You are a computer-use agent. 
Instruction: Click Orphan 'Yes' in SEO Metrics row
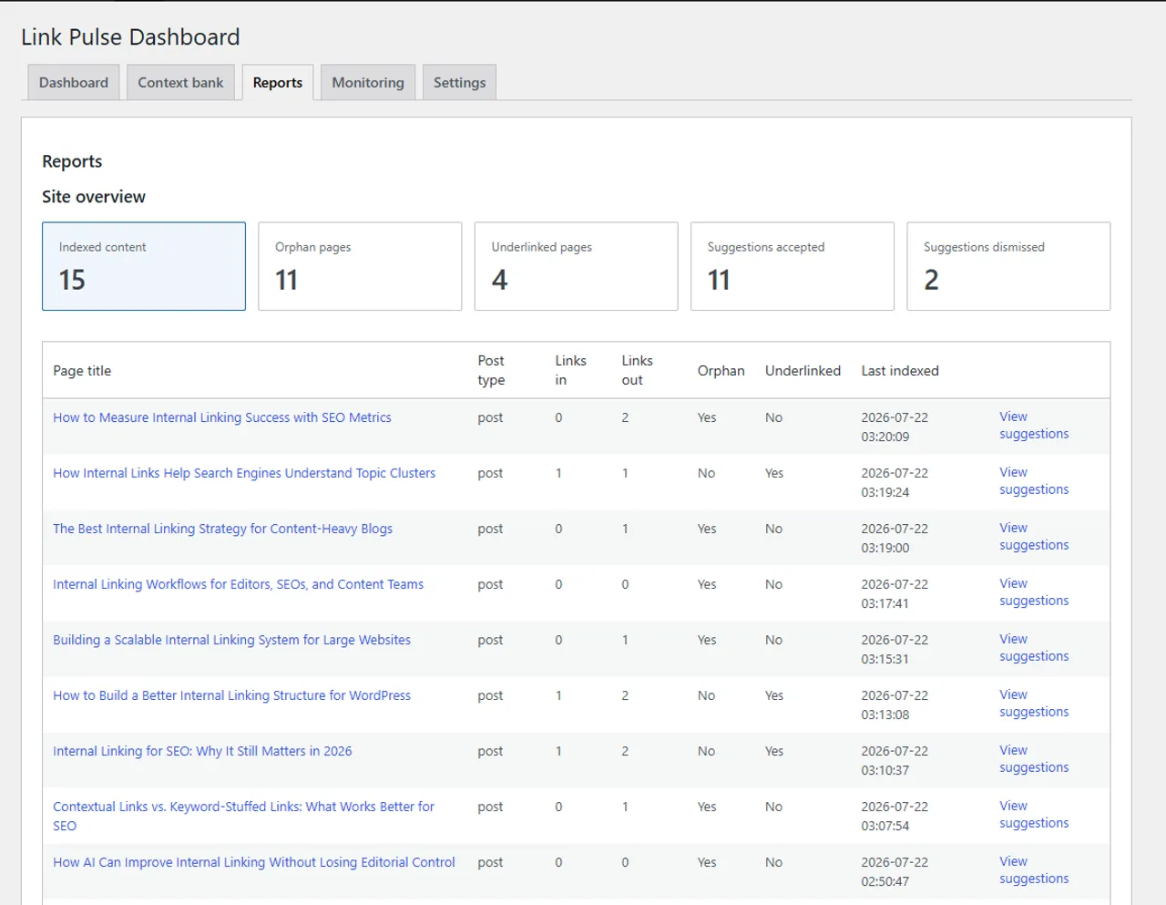(x=707, y=417)
